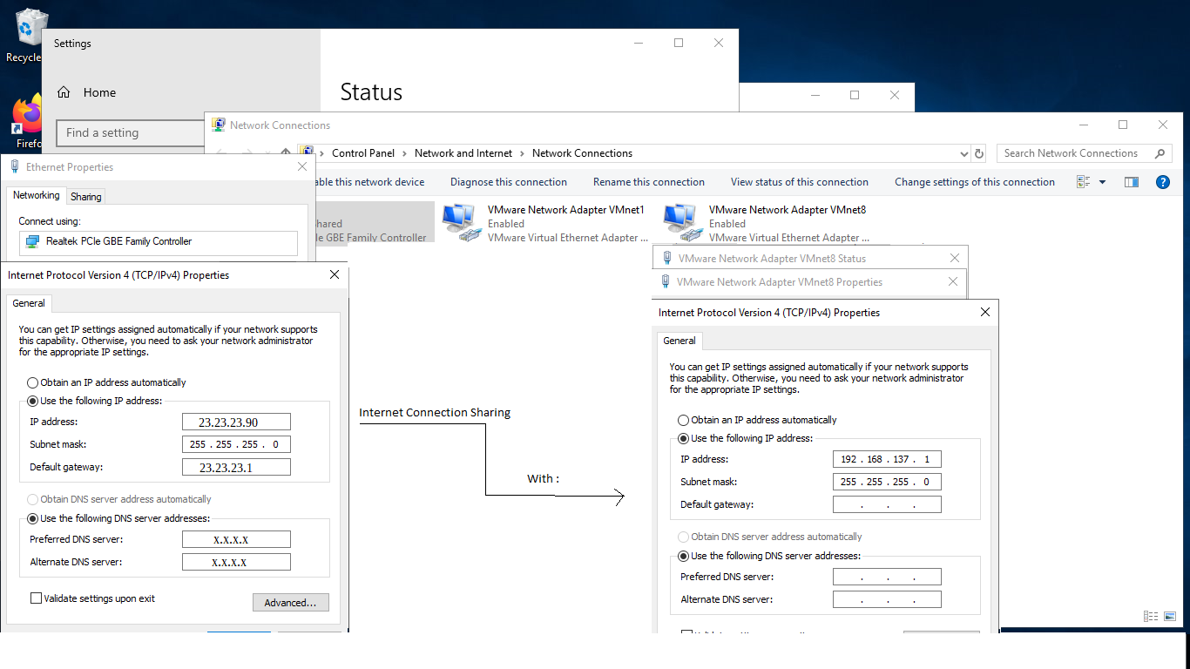Expand the chevron after Control Panel breadcrumb

(x=405, y=153)
